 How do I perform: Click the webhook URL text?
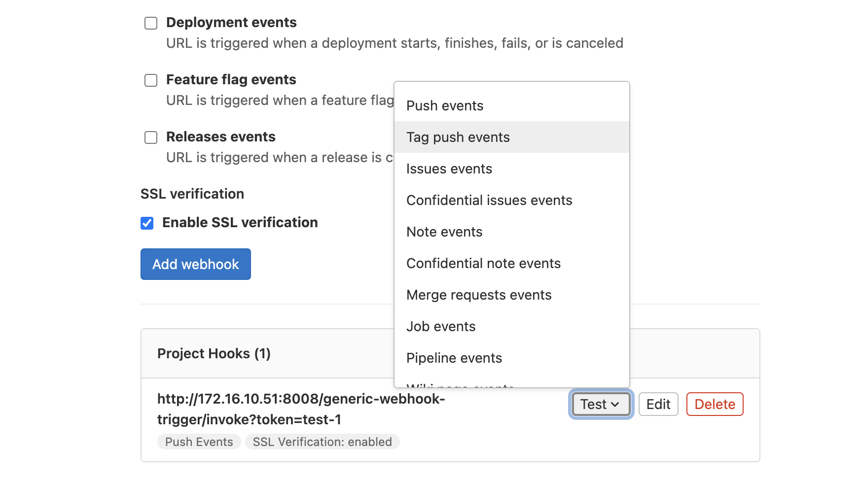(x=301, y=409)
